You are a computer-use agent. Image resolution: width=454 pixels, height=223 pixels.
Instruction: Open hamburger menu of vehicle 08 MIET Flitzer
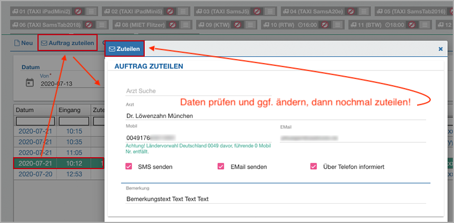click(x=186, y=25)
